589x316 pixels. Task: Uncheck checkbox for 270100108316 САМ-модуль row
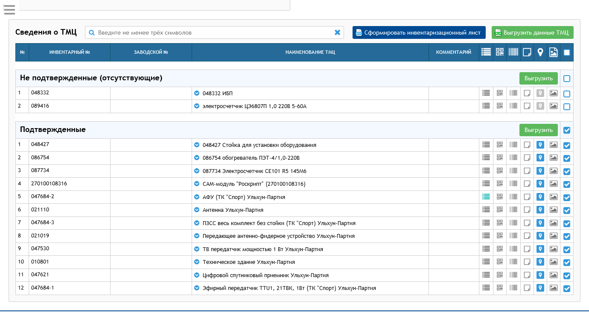[x=567, y=184]
